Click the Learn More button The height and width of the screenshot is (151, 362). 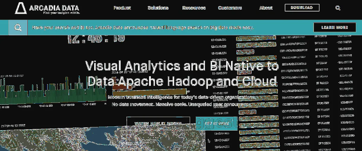point(335,27)
